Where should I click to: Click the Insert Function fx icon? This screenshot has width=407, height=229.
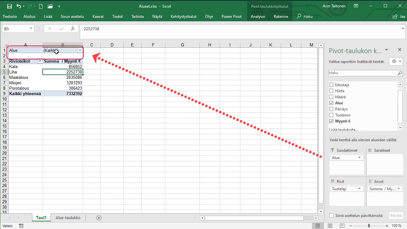73,29
